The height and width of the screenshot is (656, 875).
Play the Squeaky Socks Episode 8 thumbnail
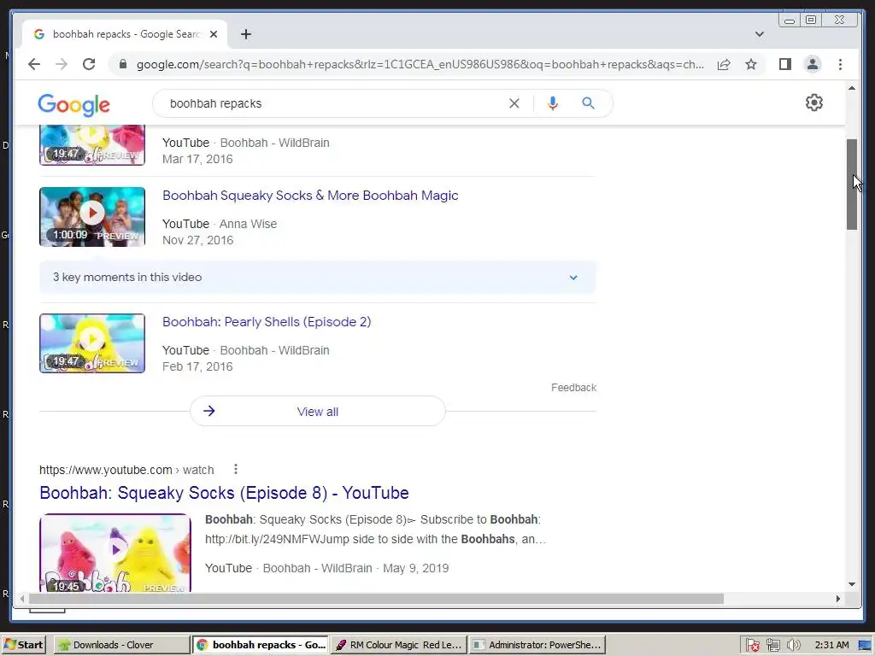(x=115, y=553)
